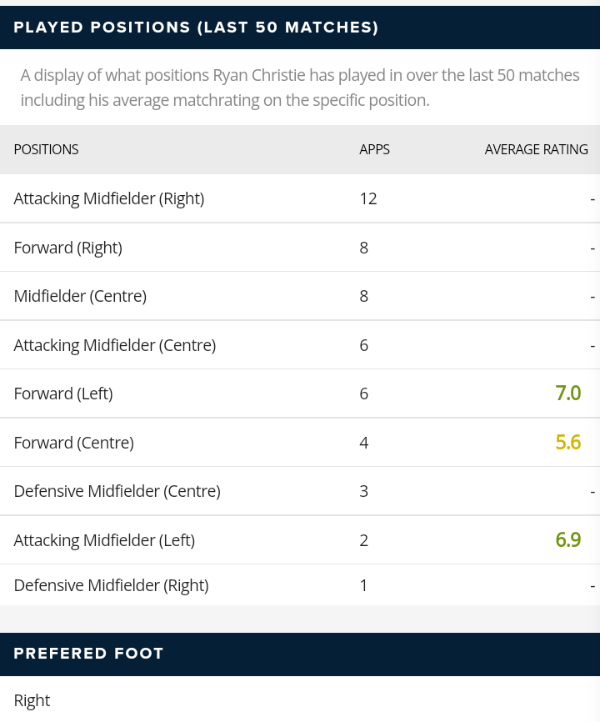This screenshot has height=722, width=600.
Task: Select the Attacking Midfielder (Right) position
Action: tap(109, 198)
